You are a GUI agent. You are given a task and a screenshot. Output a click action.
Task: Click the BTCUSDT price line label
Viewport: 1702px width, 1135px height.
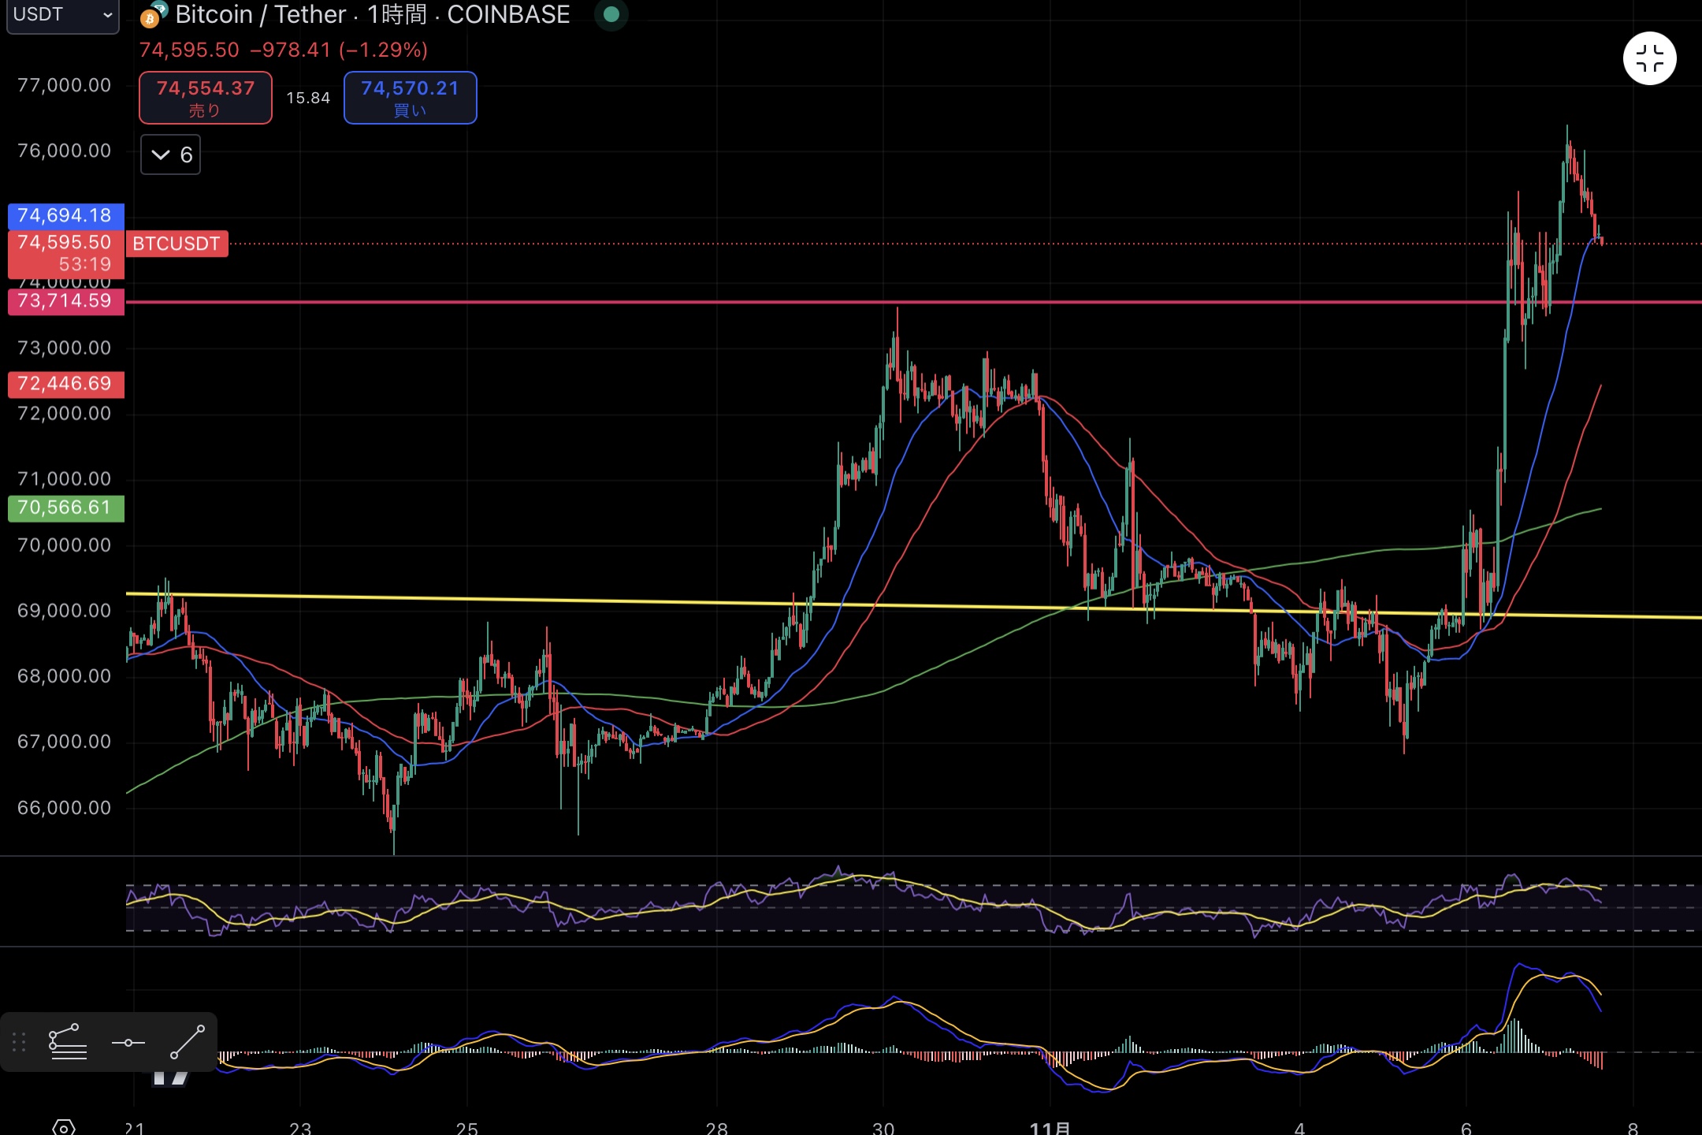177,244
